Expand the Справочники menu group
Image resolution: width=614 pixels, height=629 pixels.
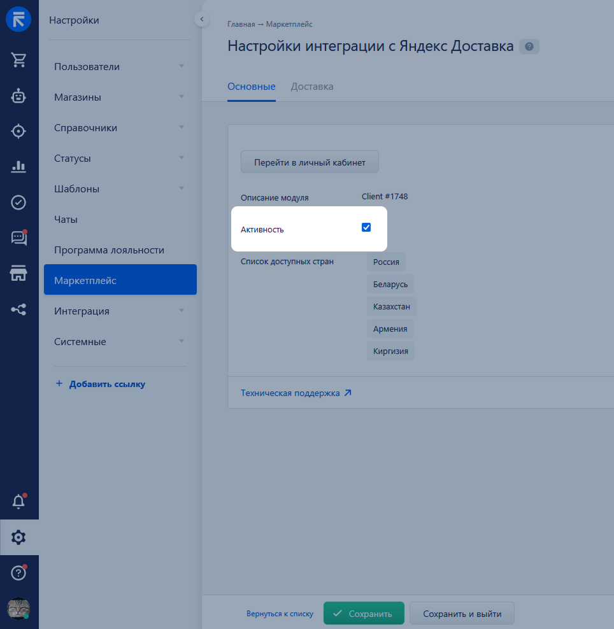[x=182, y=127]
